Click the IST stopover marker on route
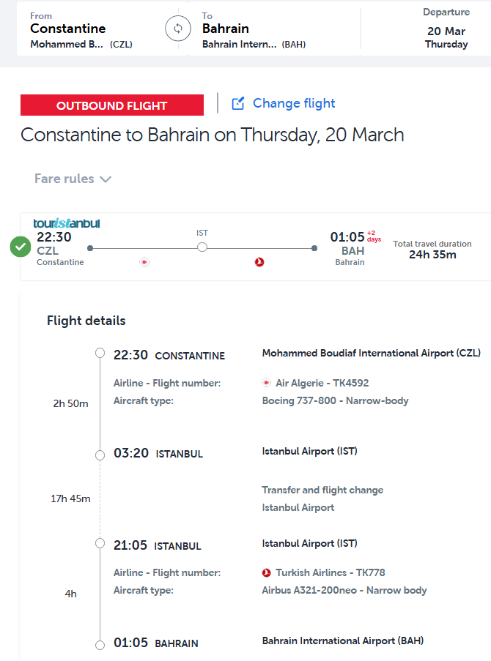Viewport: 491px width, 661px height. coord(202,247)
